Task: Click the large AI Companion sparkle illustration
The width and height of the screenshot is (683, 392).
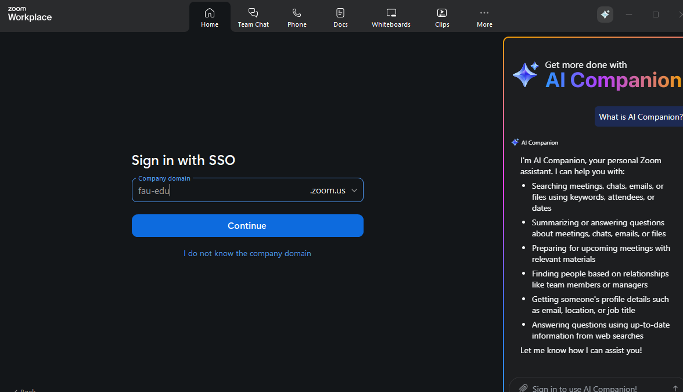Action: [524, 74]
